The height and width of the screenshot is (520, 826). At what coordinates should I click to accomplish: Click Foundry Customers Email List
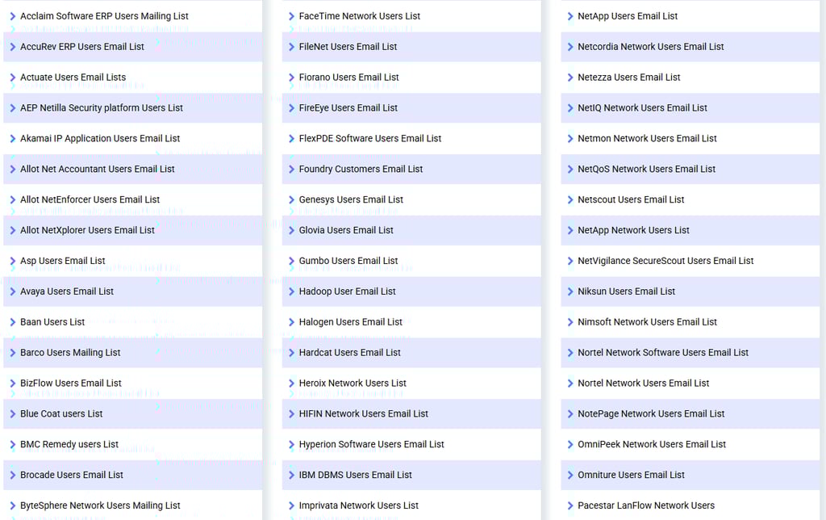[361, 170]
